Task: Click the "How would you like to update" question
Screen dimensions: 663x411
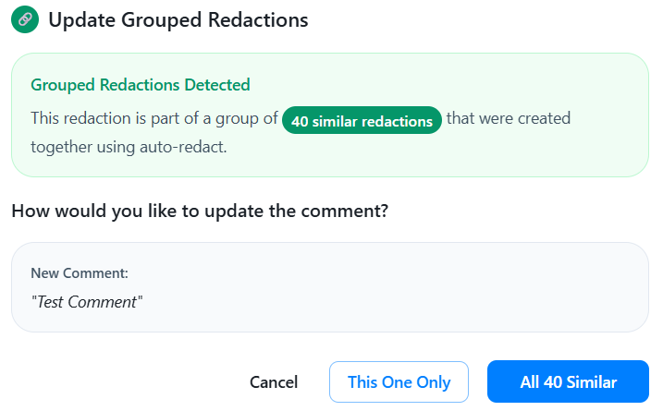Action: [199, 211]
